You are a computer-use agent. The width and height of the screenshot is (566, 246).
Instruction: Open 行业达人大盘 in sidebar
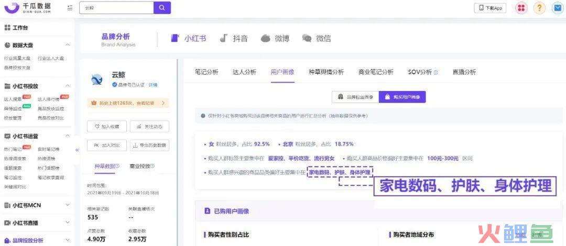pyautogui.click(x=51, y=58)
